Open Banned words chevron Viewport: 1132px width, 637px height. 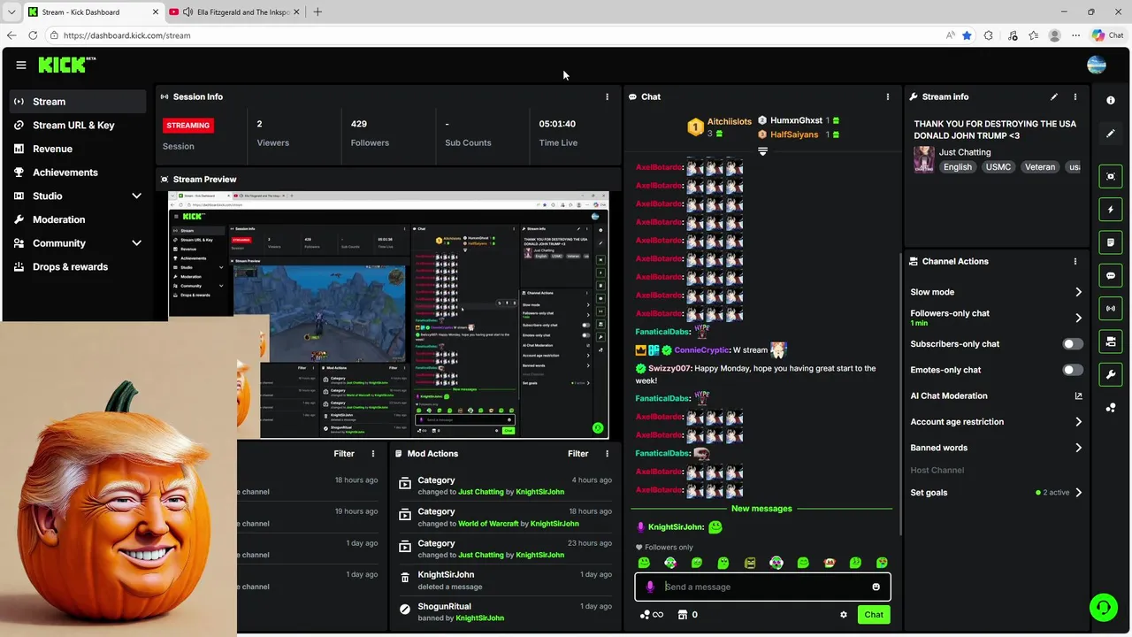click(x=1078, y=448)
